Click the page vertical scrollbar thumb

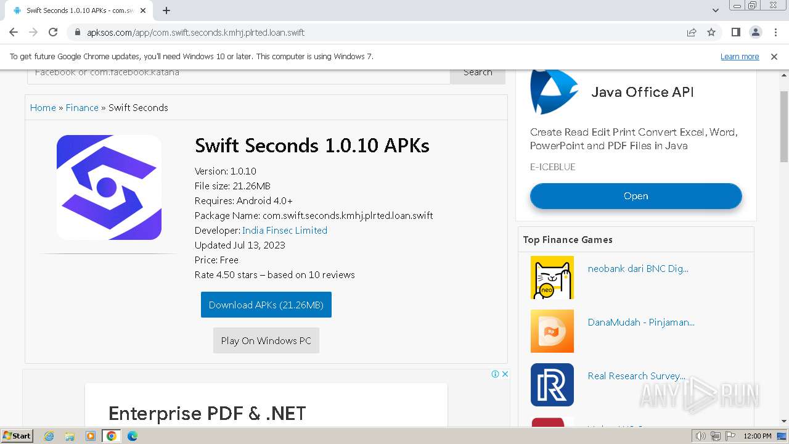click(x=783, y=126)
